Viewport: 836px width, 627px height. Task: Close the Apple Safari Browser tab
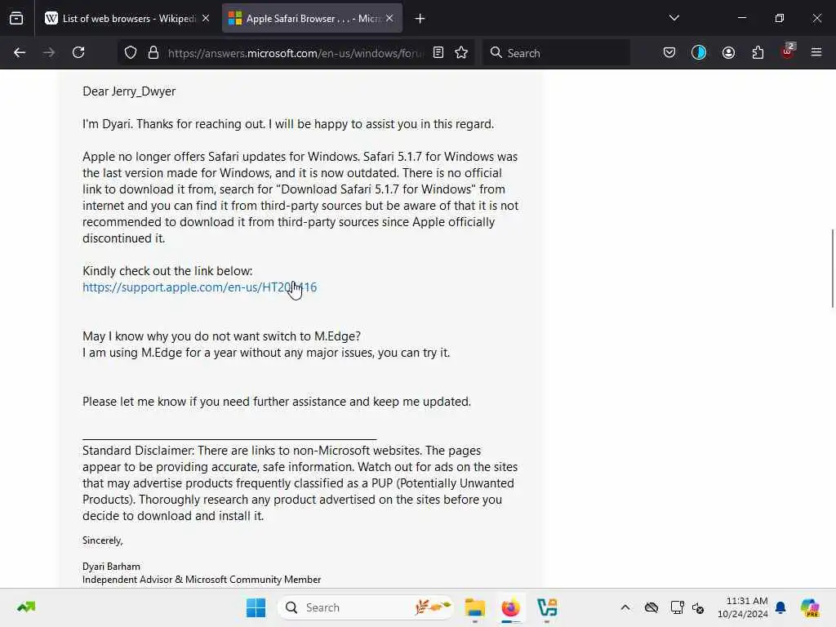point(389,18)
